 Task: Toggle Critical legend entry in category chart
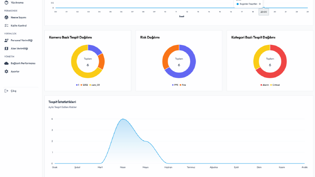click(x=275, y=85)
